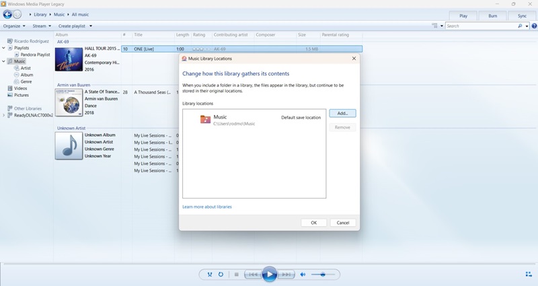Click Cancel in Music Library Locations
The width and height of the screenshot is (538, 286).
(343, 223)
